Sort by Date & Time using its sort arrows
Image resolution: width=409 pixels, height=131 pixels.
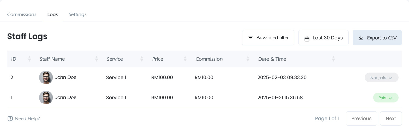click(333, 59)
